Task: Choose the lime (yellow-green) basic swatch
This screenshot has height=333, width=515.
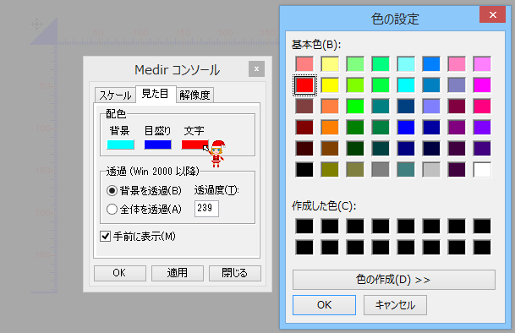Action: click(355, 85)
